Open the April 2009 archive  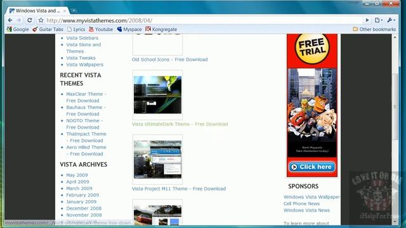[77, 182]
